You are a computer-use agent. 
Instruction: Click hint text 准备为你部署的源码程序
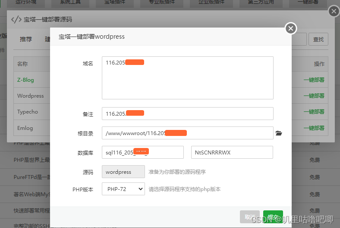177,172
